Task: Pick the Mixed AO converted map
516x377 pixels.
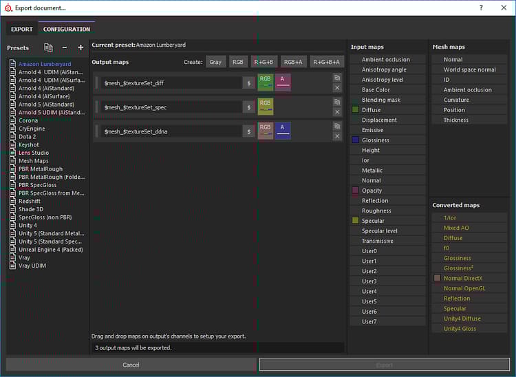Action: coord(470,228)
